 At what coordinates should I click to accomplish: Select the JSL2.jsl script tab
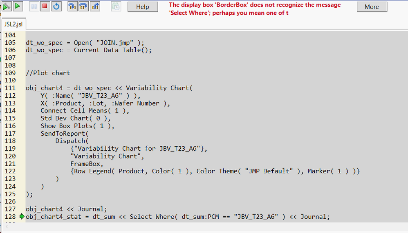point(13,24)
